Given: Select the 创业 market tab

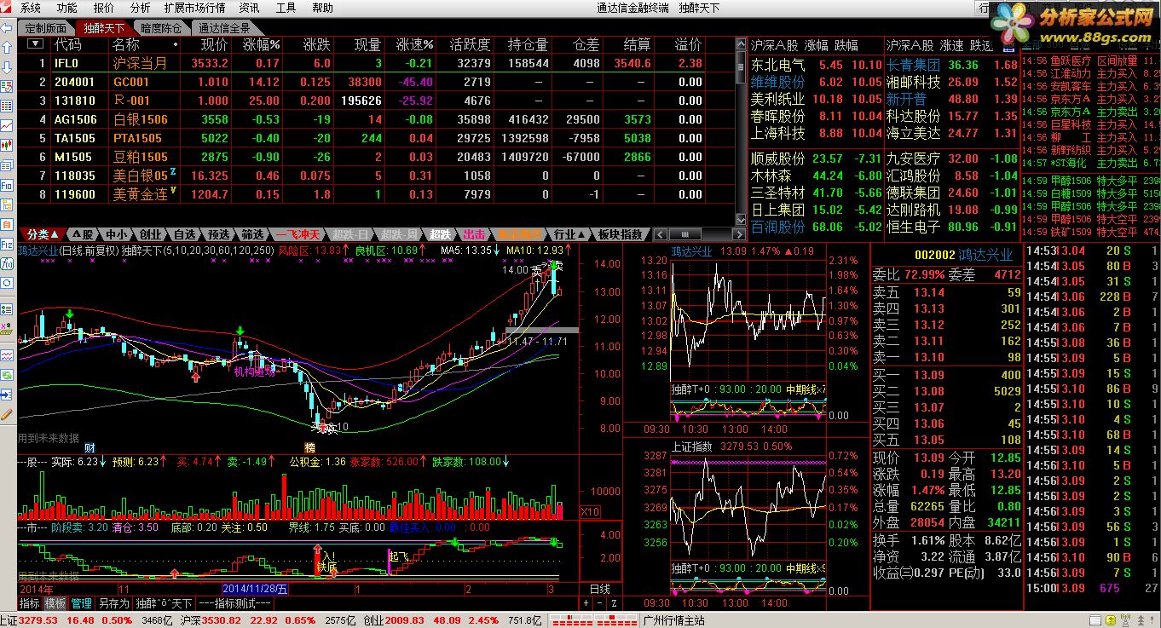Looking at the screenshot, I should [150, 234].
